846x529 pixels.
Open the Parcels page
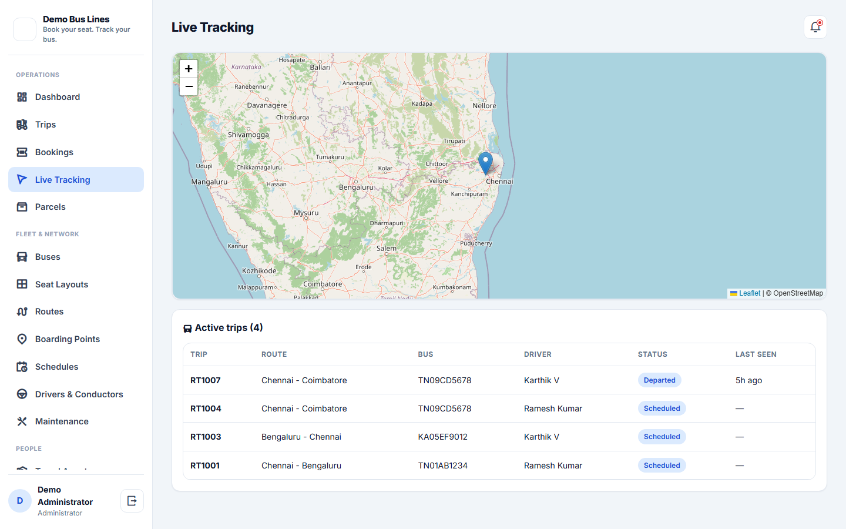[76, 207]
